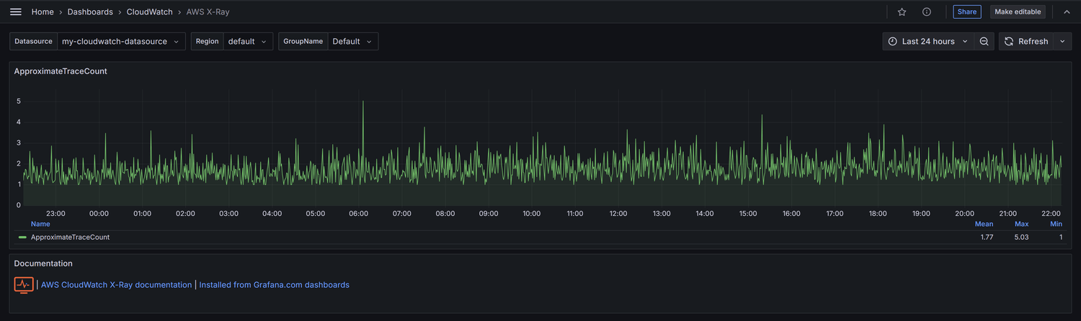This screenshot has width=1081, height=321.
Task: Click the clock icon in time picker
Action: pyautogui.click(x=893, y=42)
